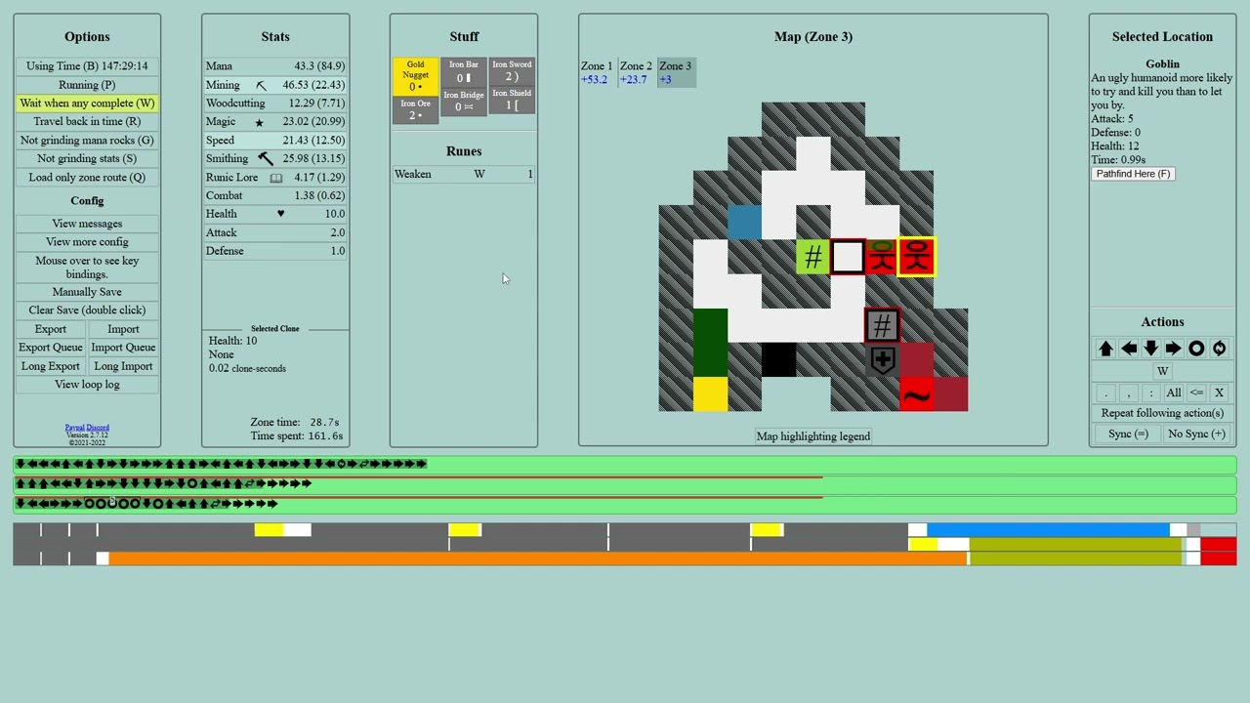Image resolution: width=1250 pixels, height=703 pixels.
Task: Select the Iron Bridge item
Action: (464, 101)
